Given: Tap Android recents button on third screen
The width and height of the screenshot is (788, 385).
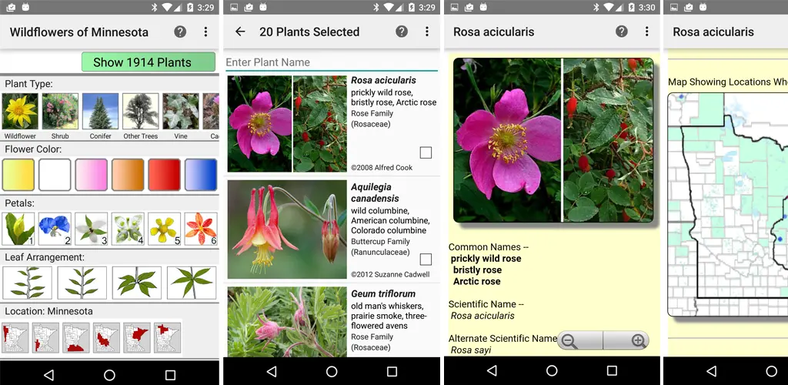Looking at the screenshot, I should click(612, 371).
